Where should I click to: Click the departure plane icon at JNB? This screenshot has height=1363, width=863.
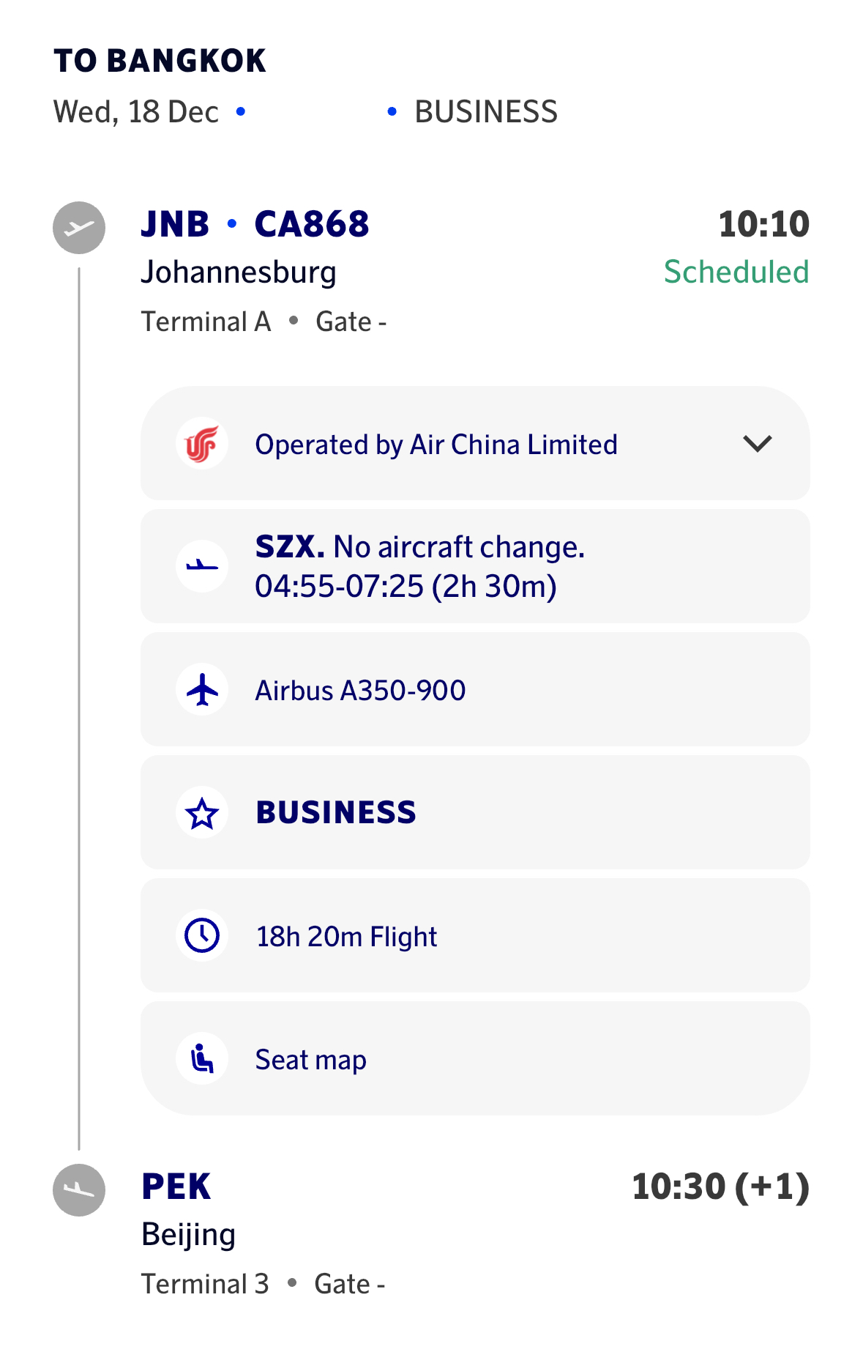(x=79, y=228)
